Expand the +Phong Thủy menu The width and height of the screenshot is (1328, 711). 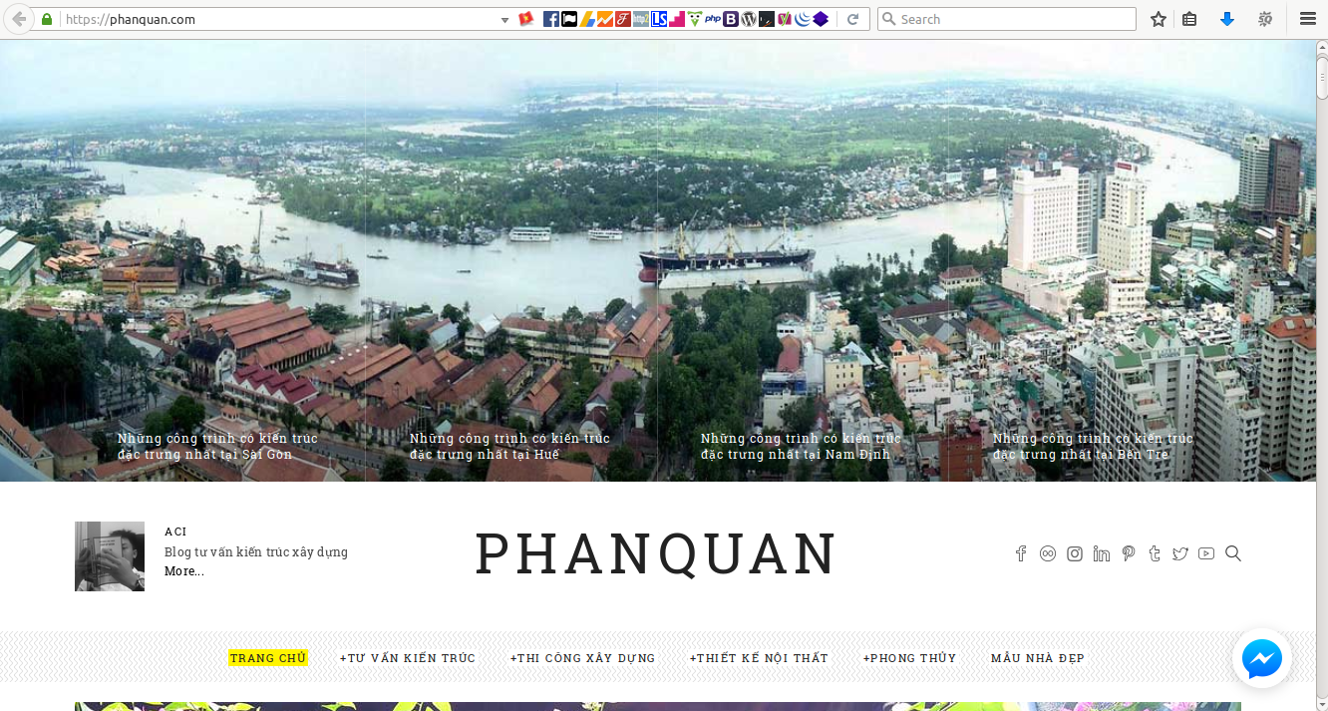coord(909,658)
